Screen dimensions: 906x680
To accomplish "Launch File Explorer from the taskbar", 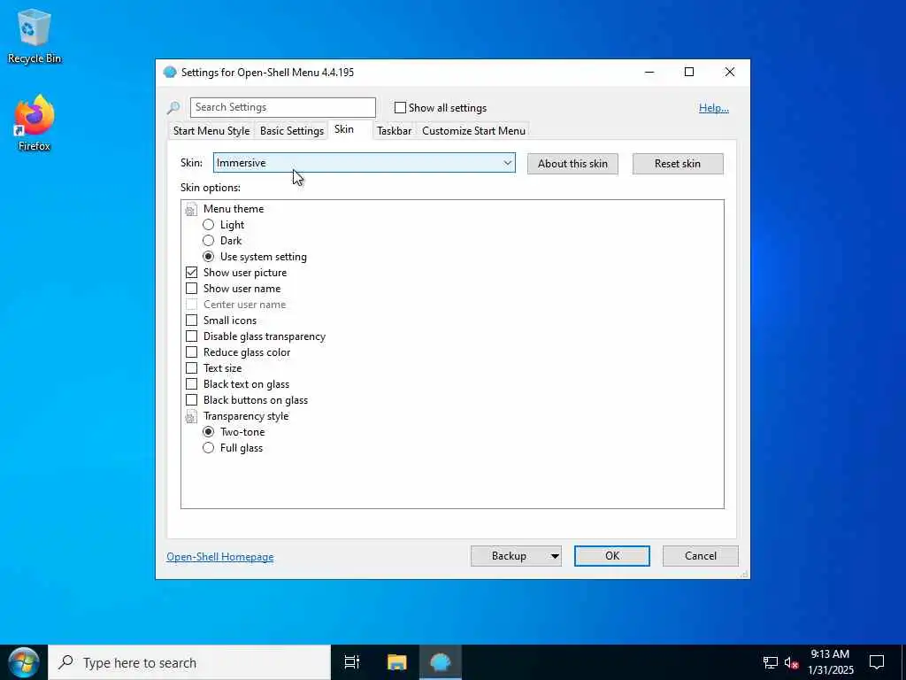I will click(397, 662).
